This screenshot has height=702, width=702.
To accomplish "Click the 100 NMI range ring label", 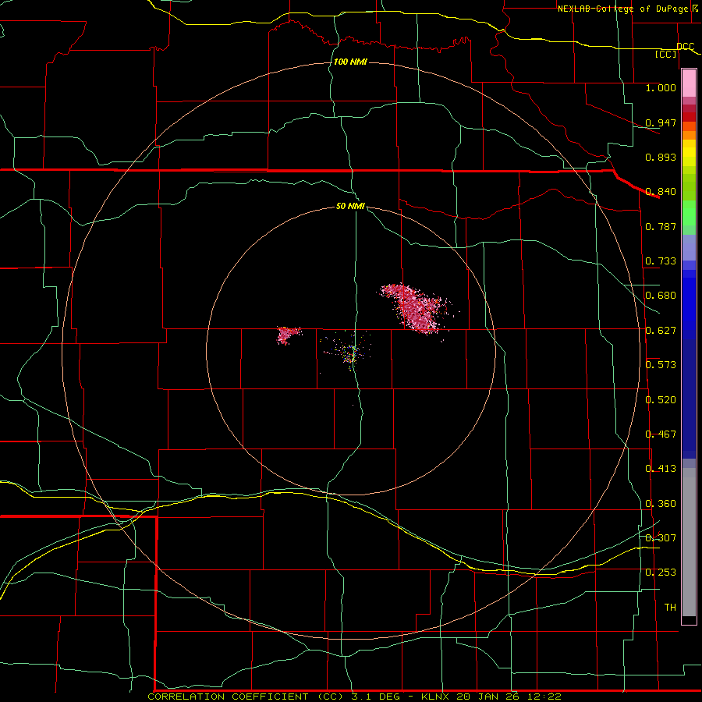I will click(350, 62).
